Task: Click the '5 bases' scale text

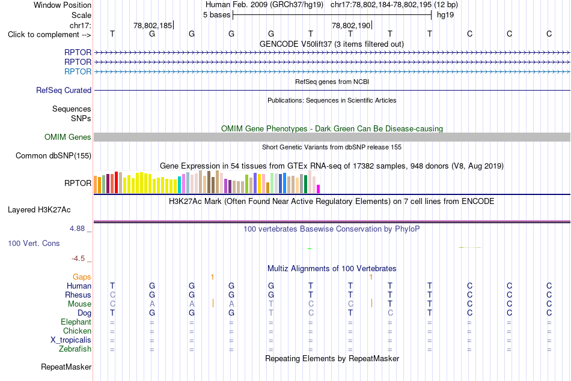Action: tap(216, 15)
